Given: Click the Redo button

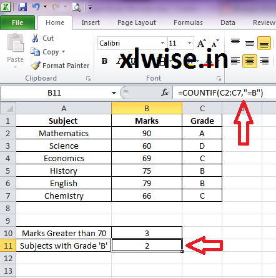Looking at the screenshot, I should (x=56, y=7).
